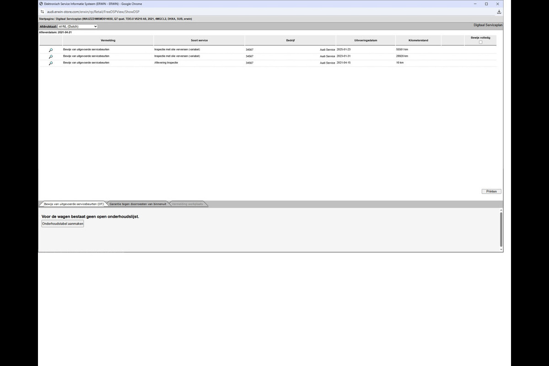This screenshot has width=549, height=366.
Task: Click the Uitvoeringsdatum column header
Action: click(366, 40)
